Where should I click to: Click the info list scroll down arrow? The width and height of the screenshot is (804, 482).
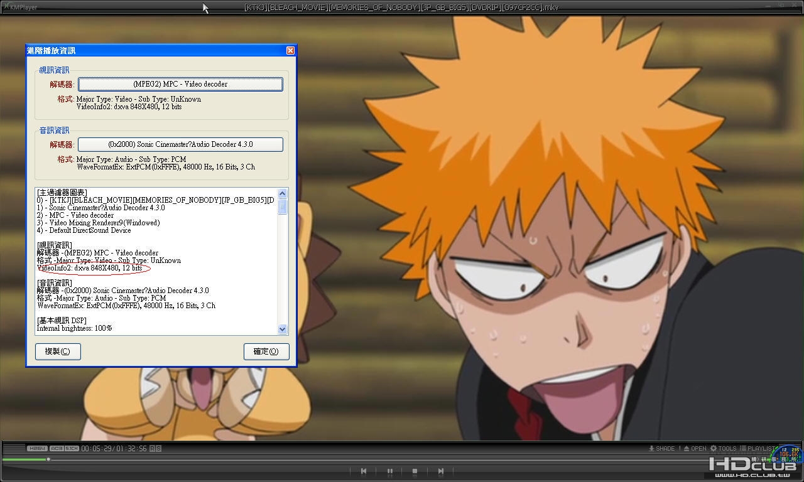282,329
